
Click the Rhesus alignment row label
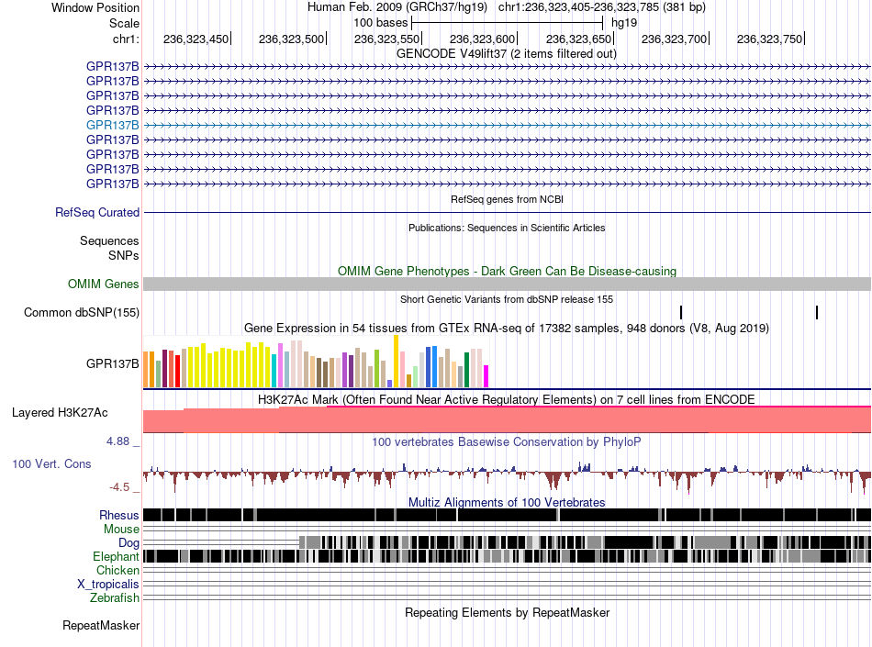119,515
